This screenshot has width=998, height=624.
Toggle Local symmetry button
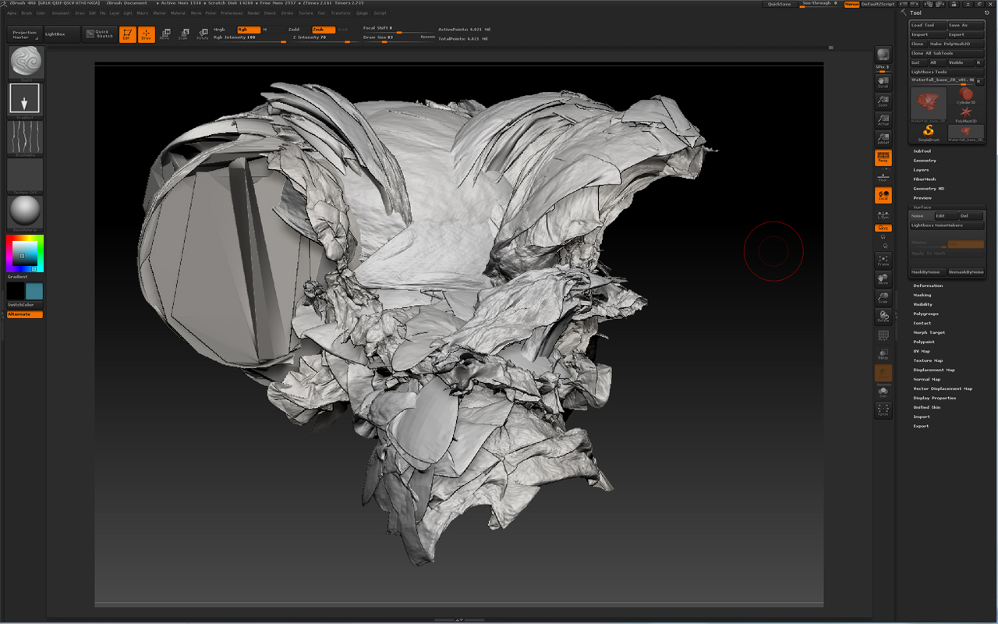click(x=883, y=195)
